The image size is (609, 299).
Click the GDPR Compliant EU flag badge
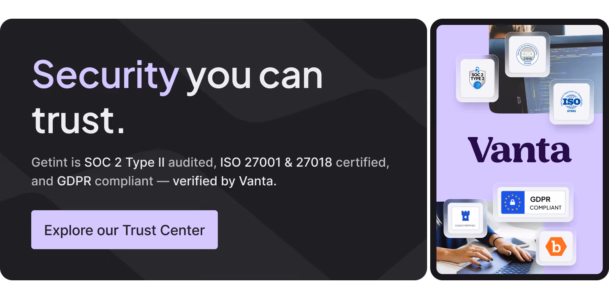pos(534,202)
